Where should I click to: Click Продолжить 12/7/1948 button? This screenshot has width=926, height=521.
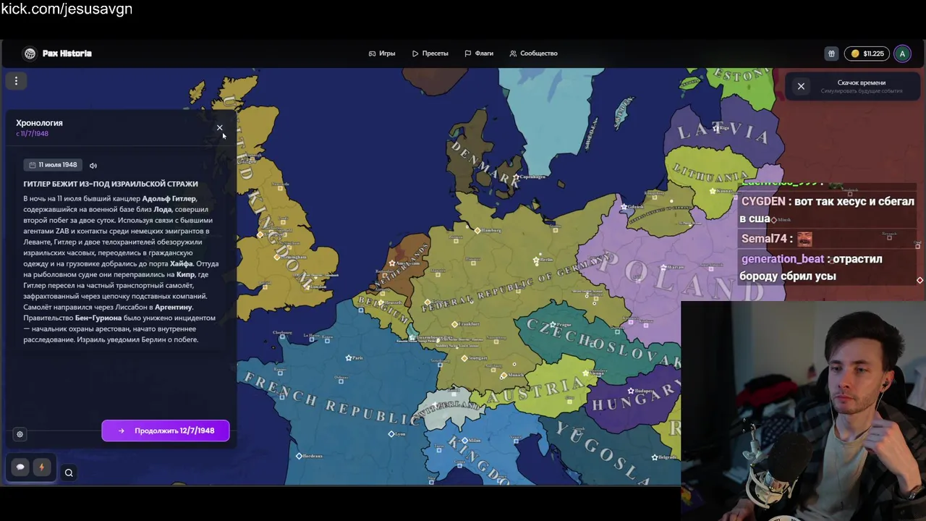click(x=166, y=431)
